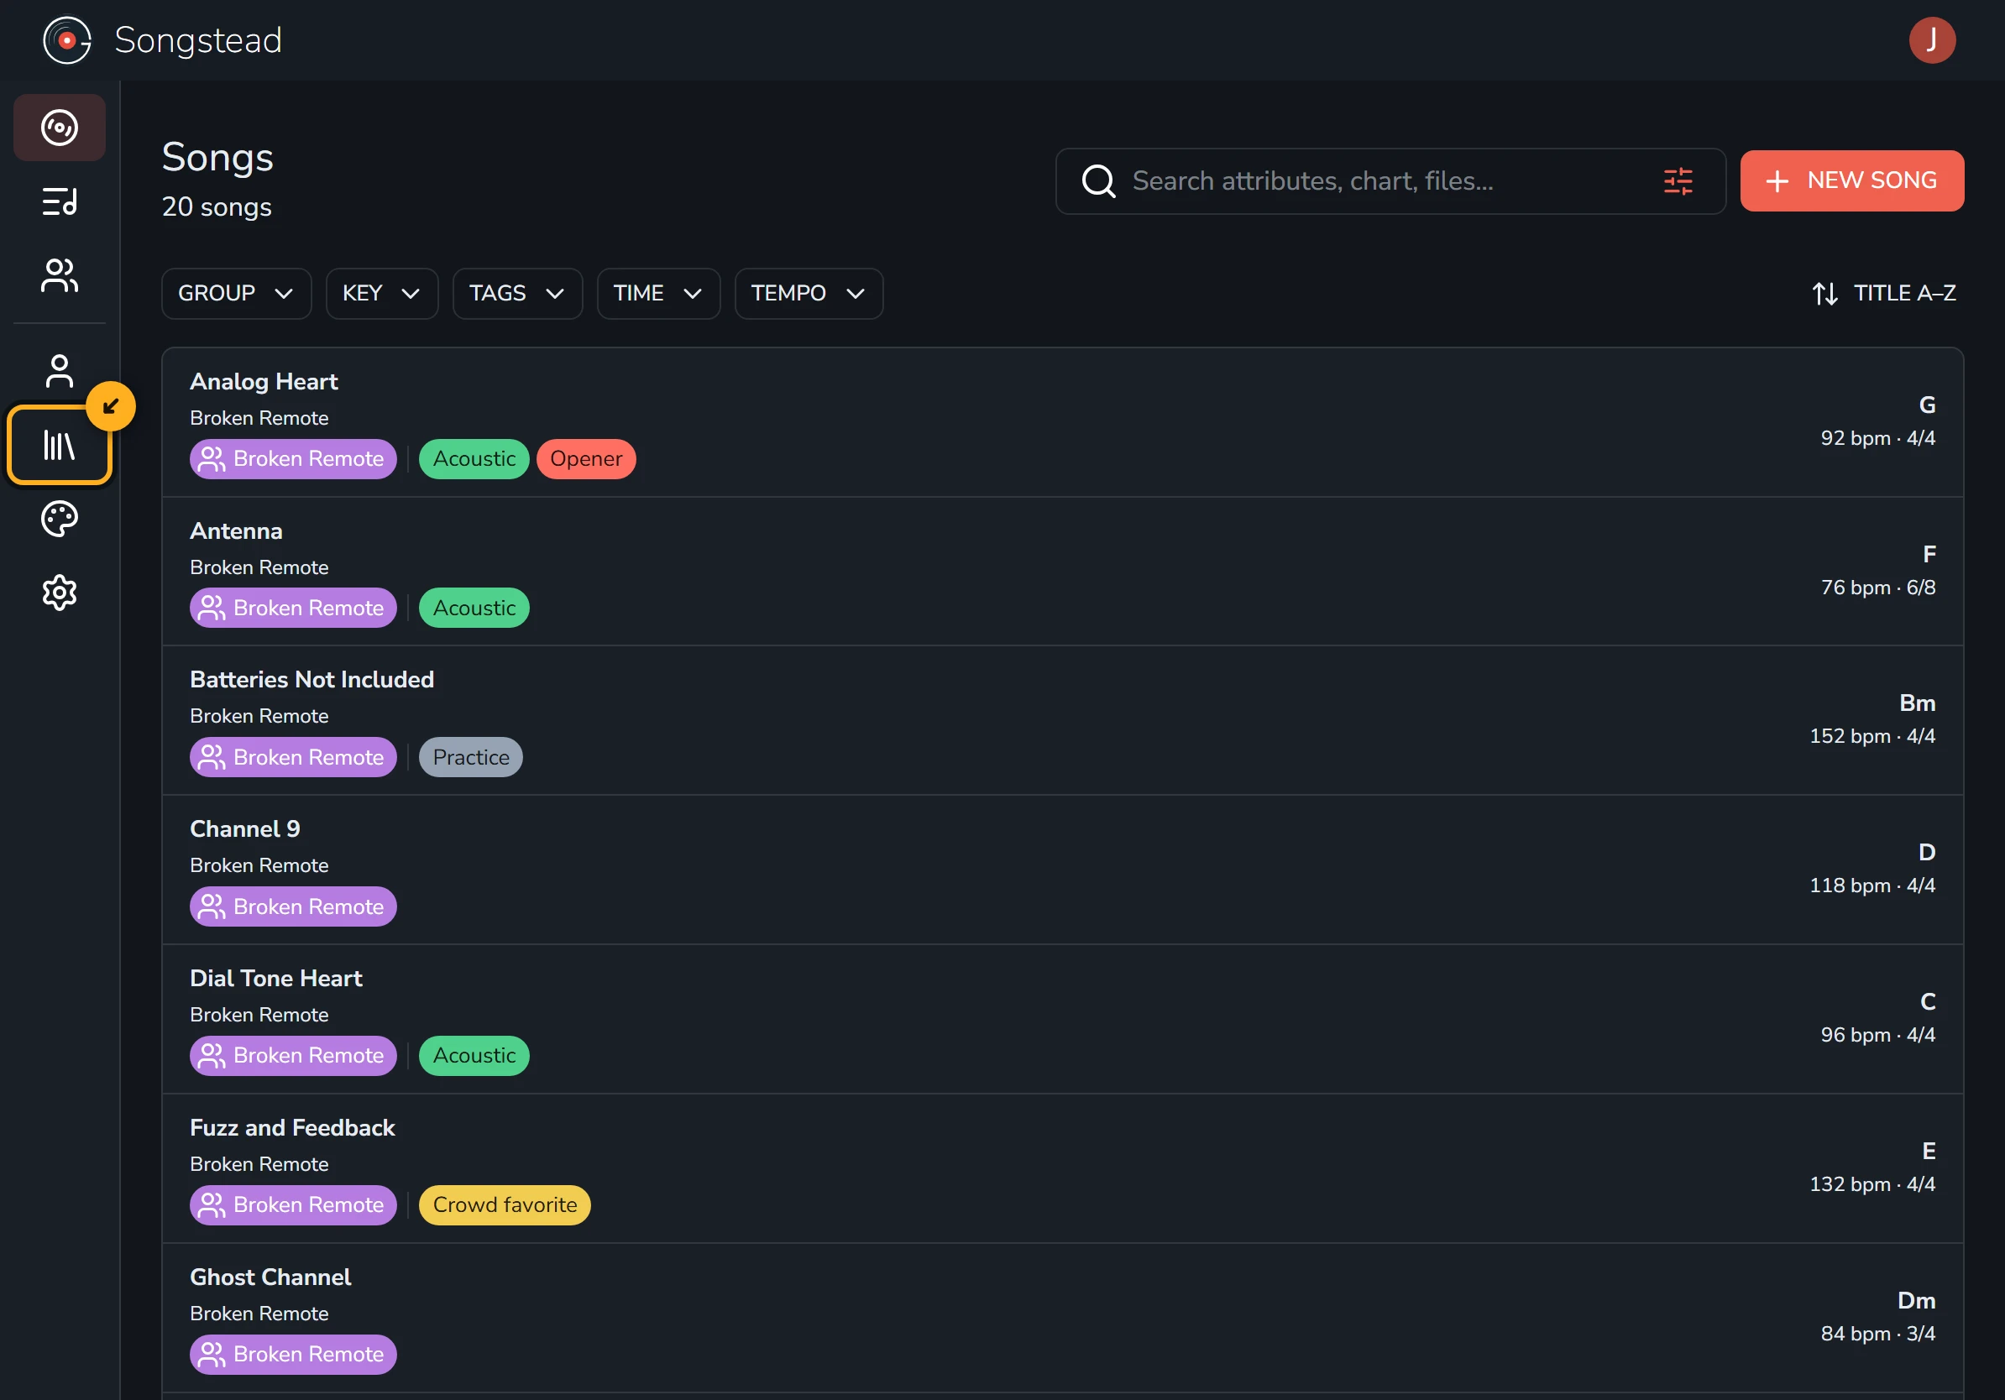Create a new song
Image resolution: width=2005 pixels, height=1400 pixels.
pos(1851,180)
